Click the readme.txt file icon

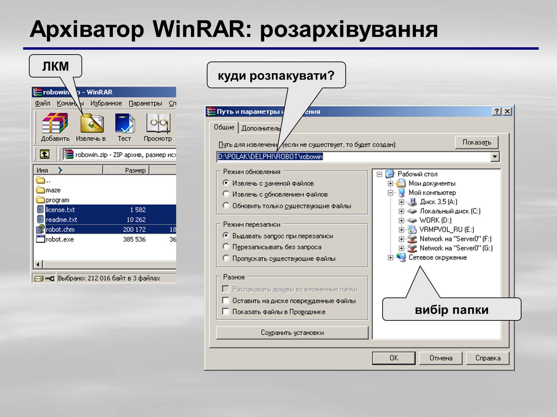(40, 219)
